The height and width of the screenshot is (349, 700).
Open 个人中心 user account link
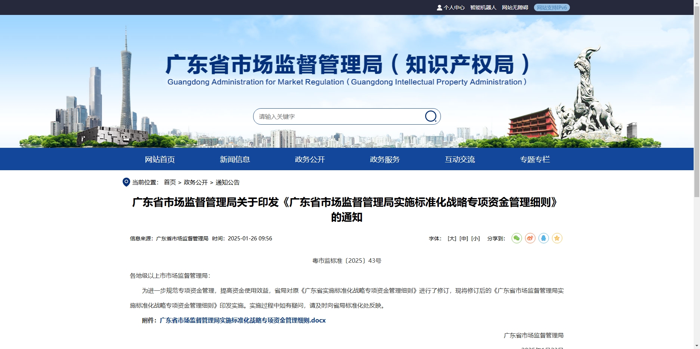click(451, 7)
